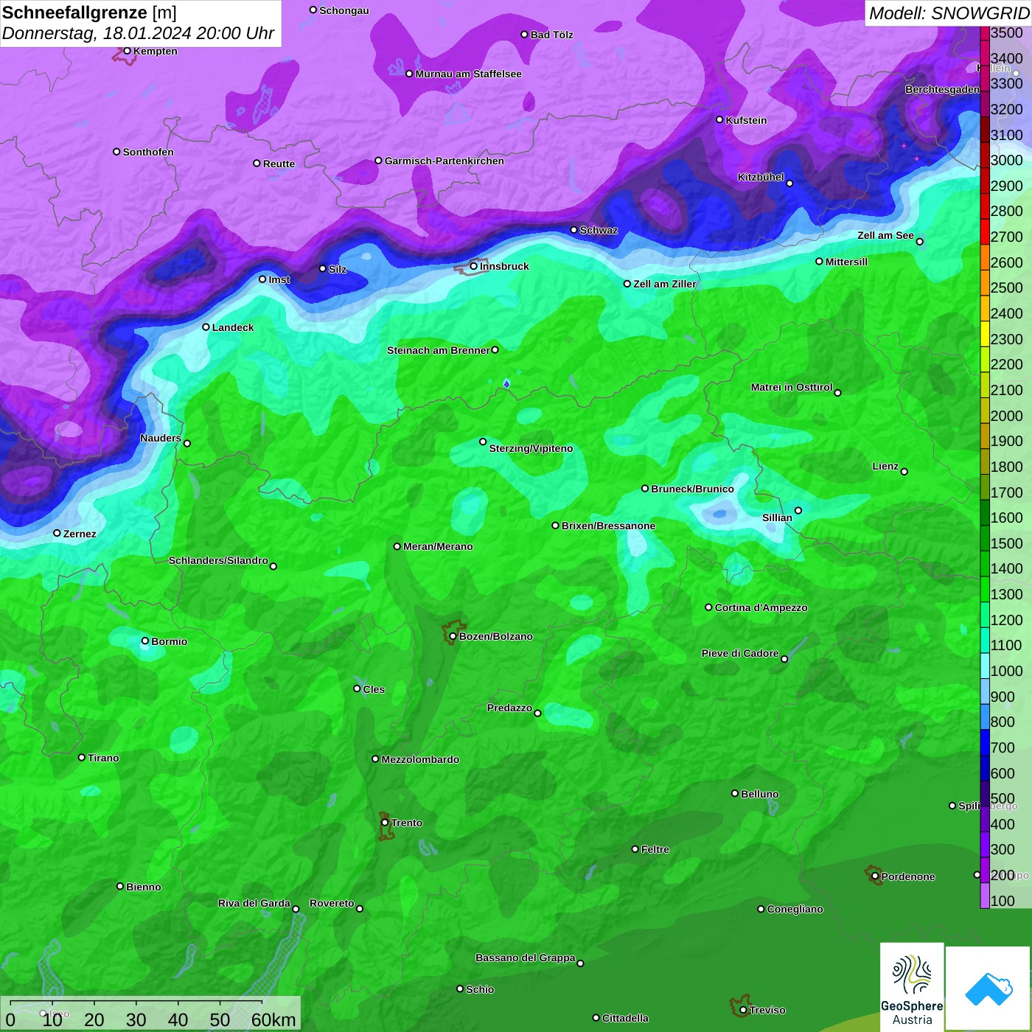Click the Zell am Ziller label
Image resolution: width=1032 pixels, height=1032 pixels.
pos(664,284)
